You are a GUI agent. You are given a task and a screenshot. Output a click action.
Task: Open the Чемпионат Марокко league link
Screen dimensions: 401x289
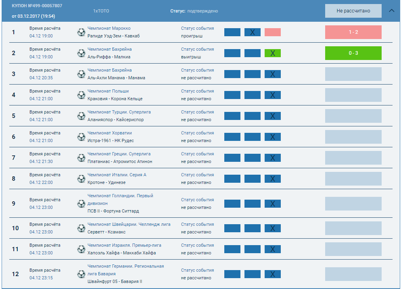[x=109, y=28]
